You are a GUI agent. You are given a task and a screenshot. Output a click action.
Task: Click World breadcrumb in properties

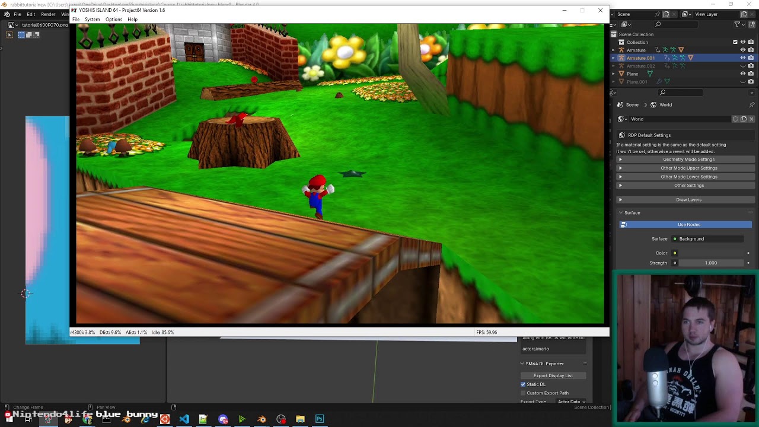pyautogui.click(x=661, y=105)
